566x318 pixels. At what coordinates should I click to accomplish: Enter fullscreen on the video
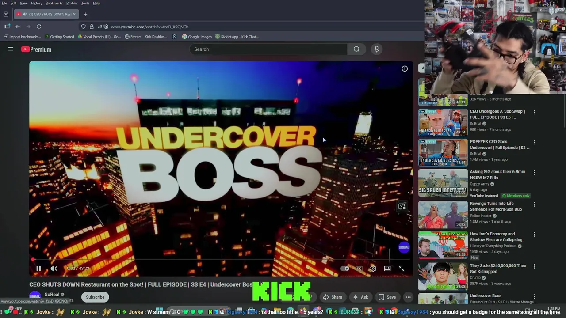pos(402,269)
